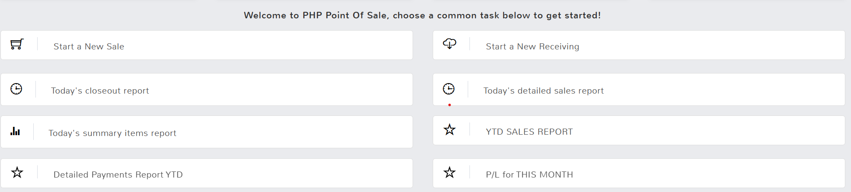851x192 pixels.
Task: Click the cloud download Receiving icon
Action: pyautogui.click(x=449, y=44)
